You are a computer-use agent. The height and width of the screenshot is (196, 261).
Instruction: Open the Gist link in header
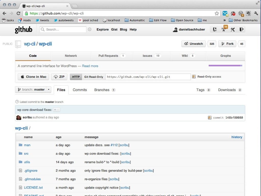click(x=114, y=30)
